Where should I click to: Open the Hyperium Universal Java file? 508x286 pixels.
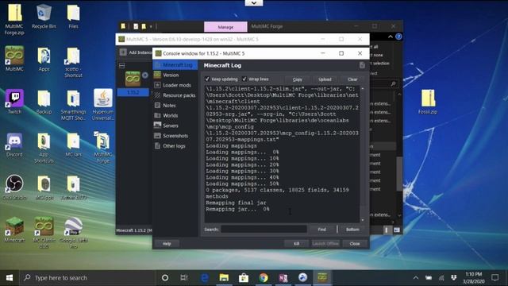click(x=102, y=105)
